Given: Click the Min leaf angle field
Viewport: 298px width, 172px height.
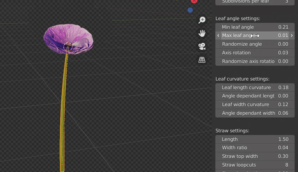Looking at the screenshot, I should tap(255, 27).
